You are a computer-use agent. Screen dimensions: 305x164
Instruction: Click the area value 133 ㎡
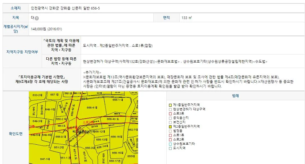187,18
